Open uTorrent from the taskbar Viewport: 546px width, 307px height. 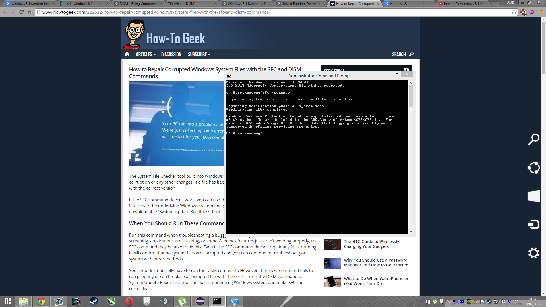pos(182,301)
